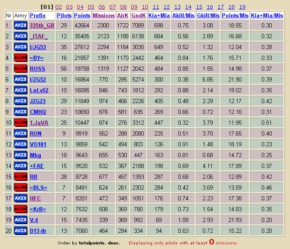The height and width of the screenshot is (249, 290).
Task: Click the AXIS badge for 335th_GR
Action: click(21, 25)
